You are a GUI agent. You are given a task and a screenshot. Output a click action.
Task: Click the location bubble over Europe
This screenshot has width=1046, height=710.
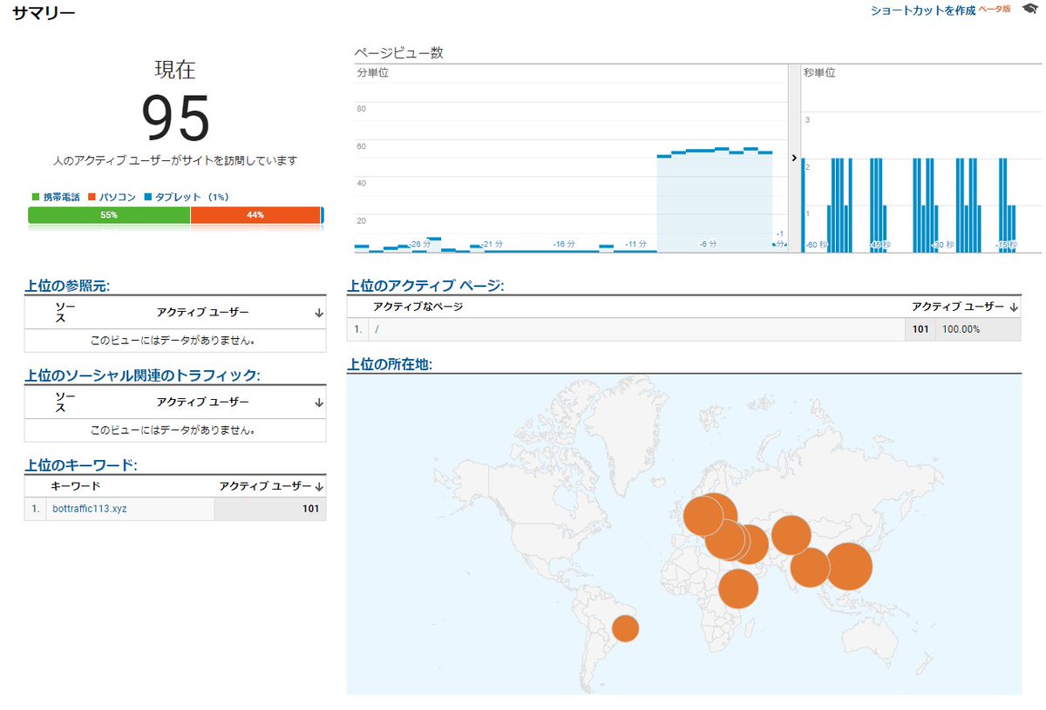703,515
